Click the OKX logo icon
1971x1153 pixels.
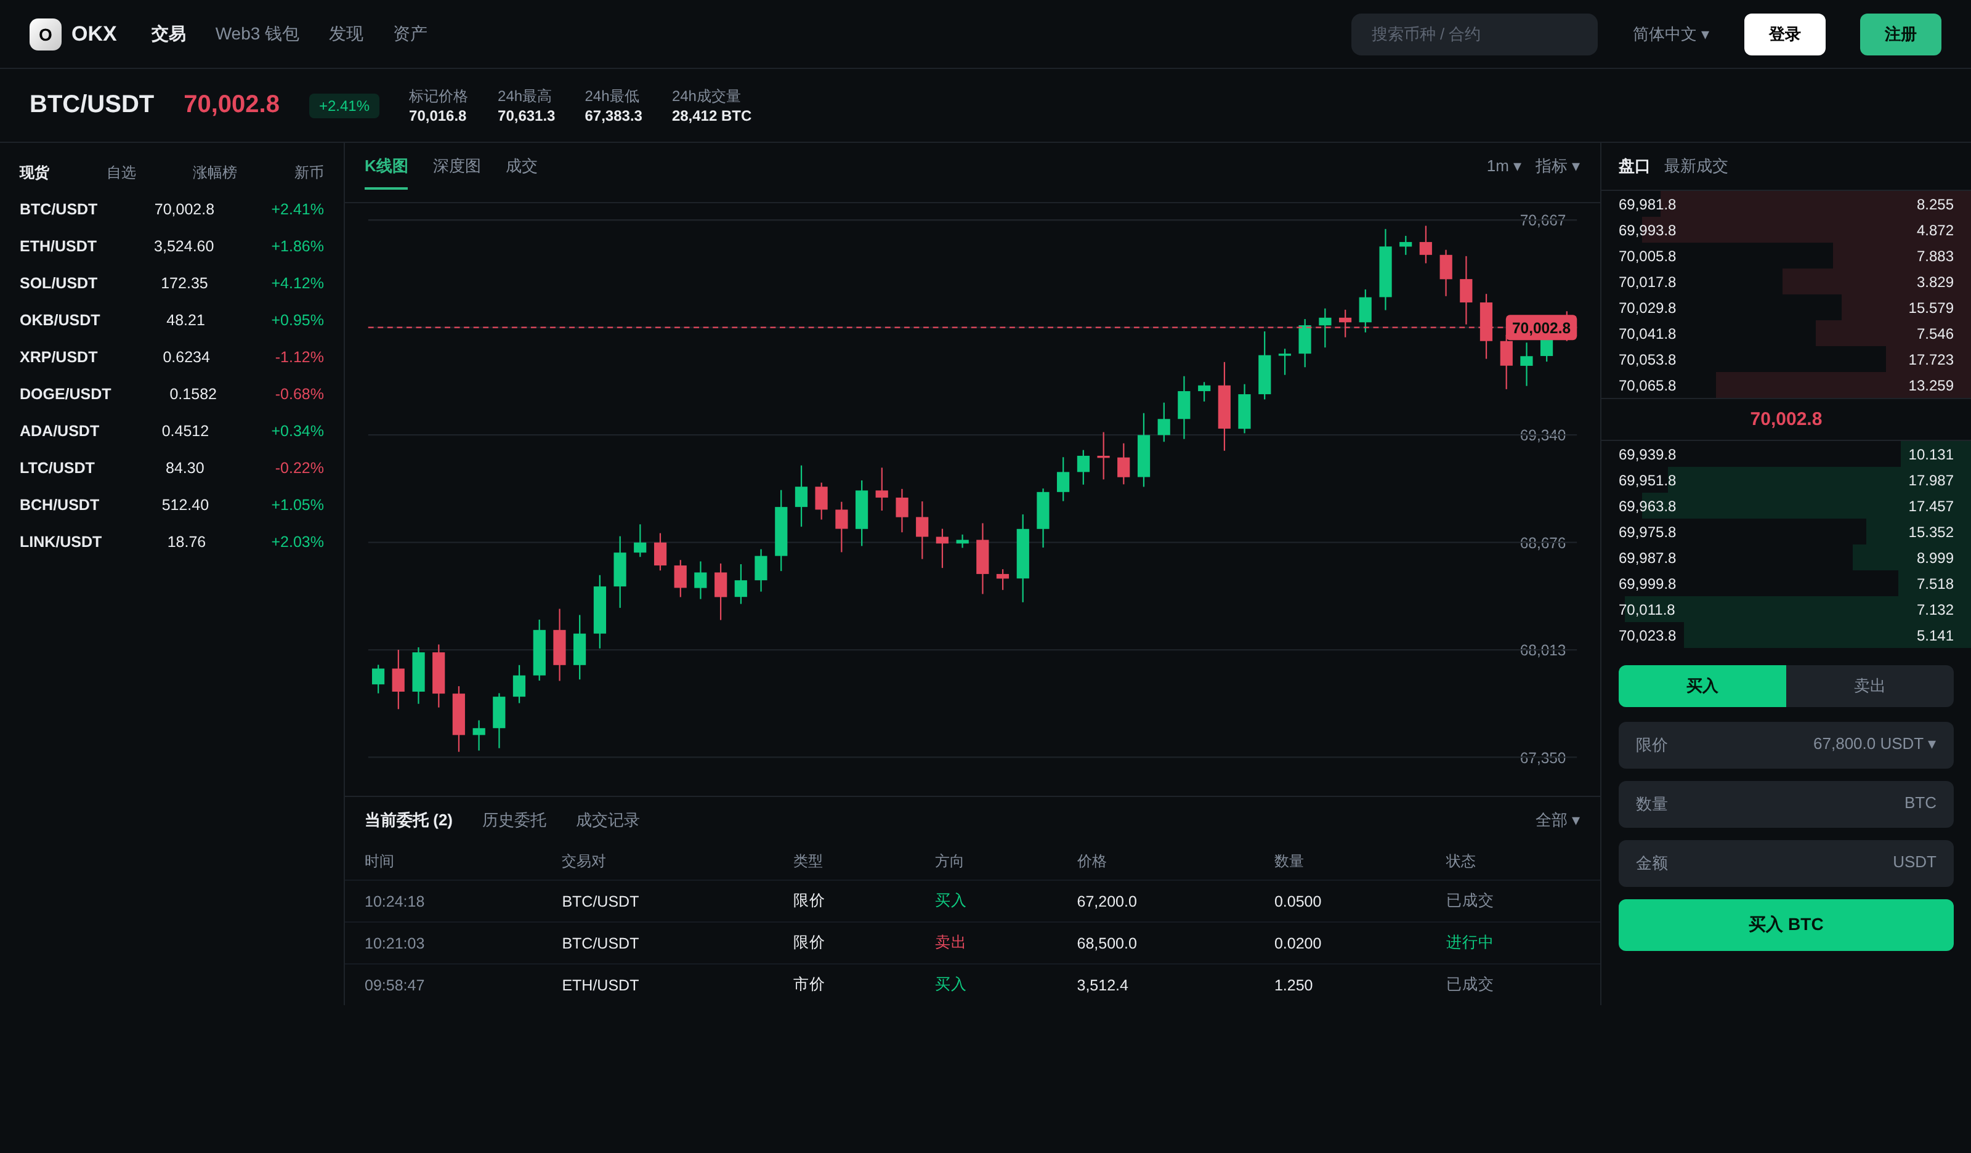(x=46, y=34)
